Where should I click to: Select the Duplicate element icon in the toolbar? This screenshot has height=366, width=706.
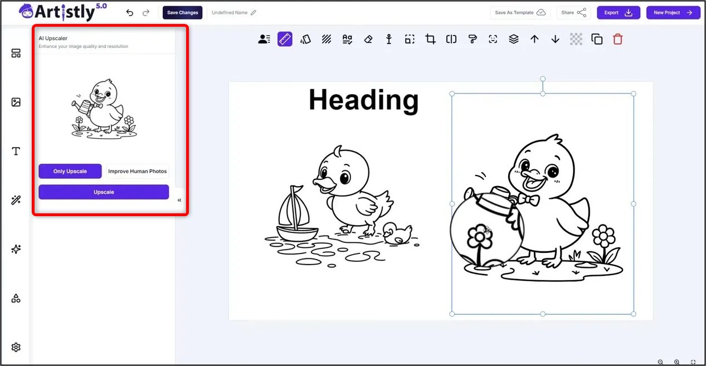(597, 39)
